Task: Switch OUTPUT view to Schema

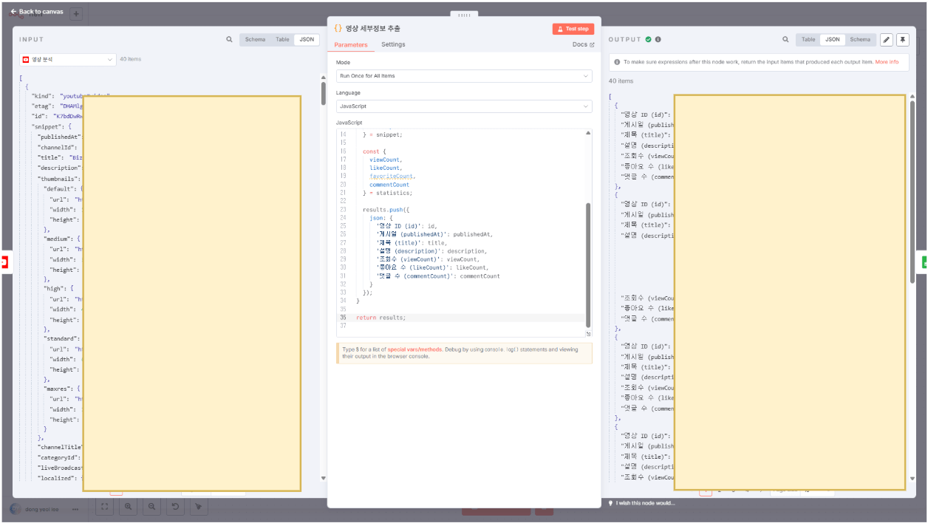Action: point(859,40)
